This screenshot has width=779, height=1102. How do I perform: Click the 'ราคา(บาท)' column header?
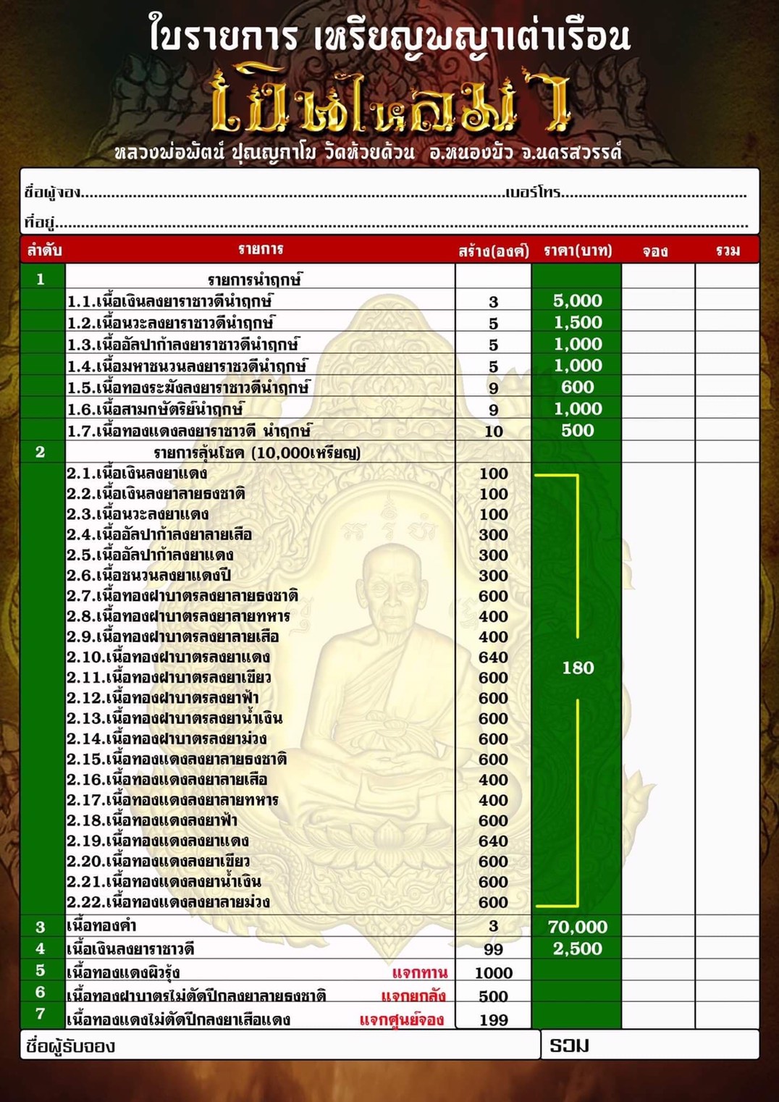click(x=578, y=251)
